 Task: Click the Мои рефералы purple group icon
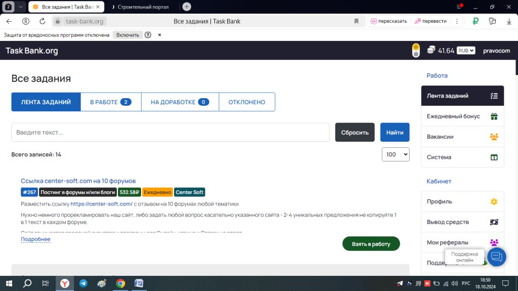[494, 242]
